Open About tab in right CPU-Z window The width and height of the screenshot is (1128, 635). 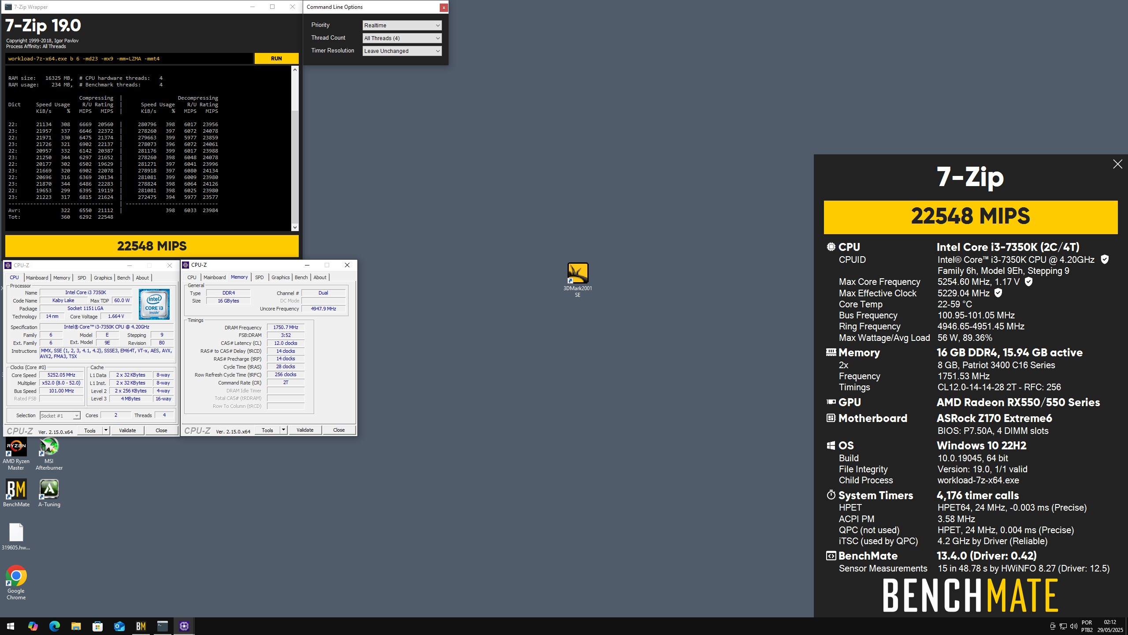tap(320, 277)
